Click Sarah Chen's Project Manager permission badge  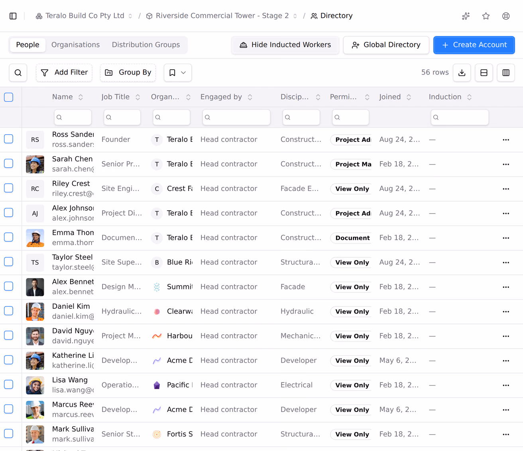point(351,165)
